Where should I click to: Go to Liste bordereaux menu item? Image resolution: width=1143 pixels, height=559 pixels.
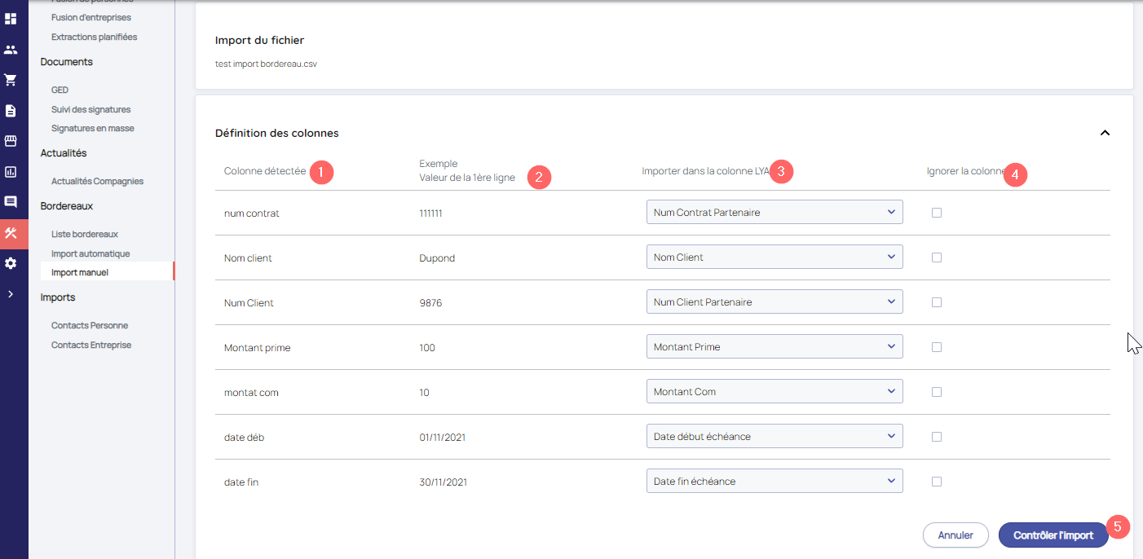point(85,235)
